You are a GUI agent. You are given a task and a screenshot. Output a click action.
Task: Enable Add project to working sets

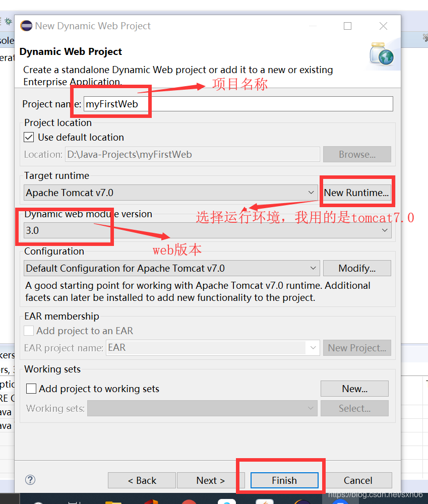31,389
